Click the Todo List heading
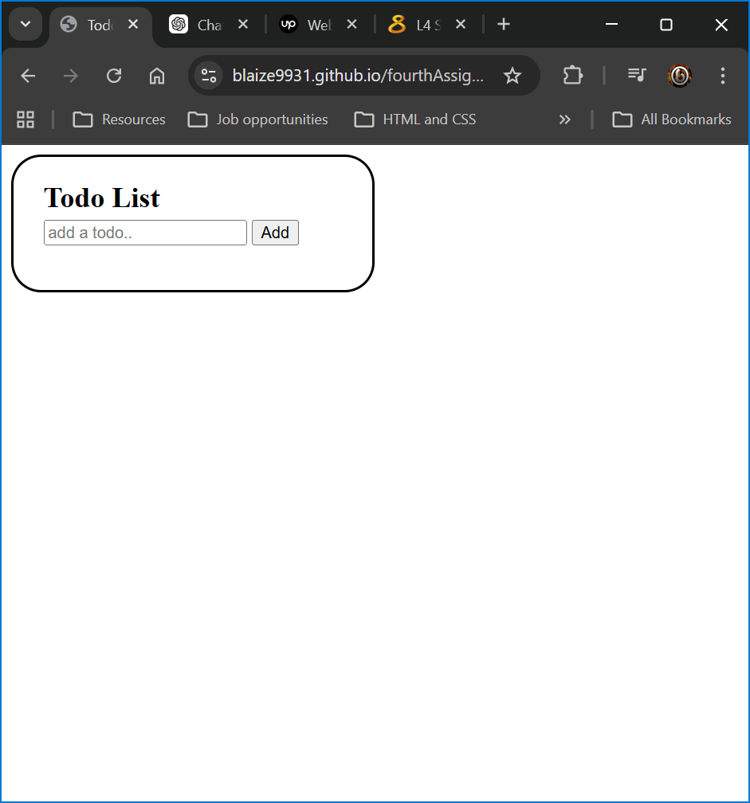 102,198
